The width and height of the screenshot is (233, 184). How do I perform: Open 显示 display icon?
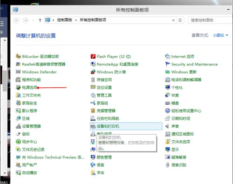pos(168,150)
